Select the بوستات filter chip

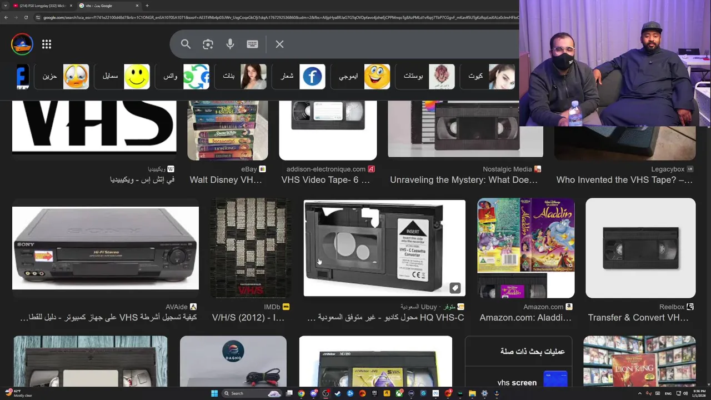[426, 76]
